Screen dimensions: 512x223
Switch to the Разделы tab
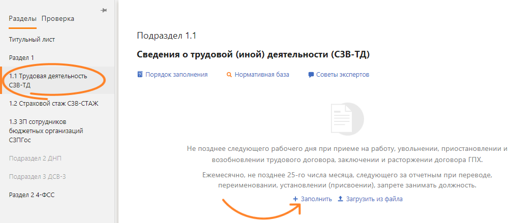[x=22, y=19]
